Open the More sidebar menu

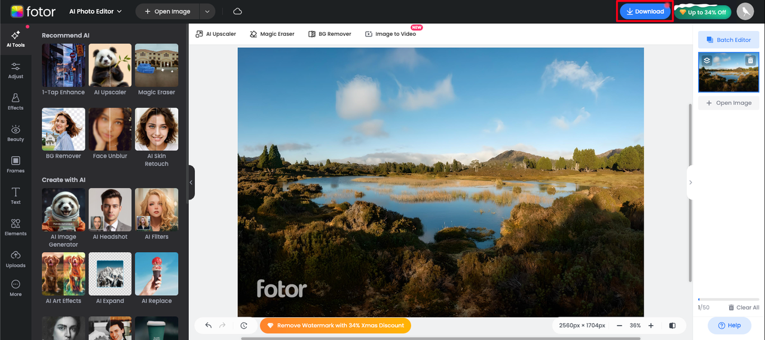(x=16, y=289)
